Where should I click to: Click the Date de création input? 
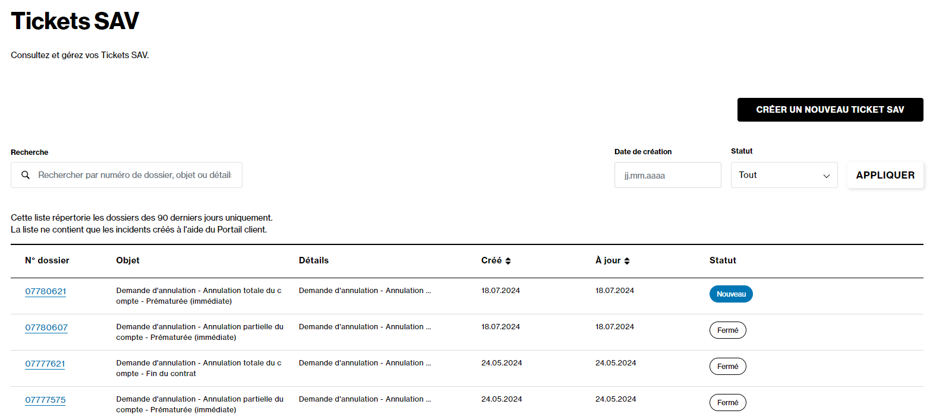click(667, 175)
